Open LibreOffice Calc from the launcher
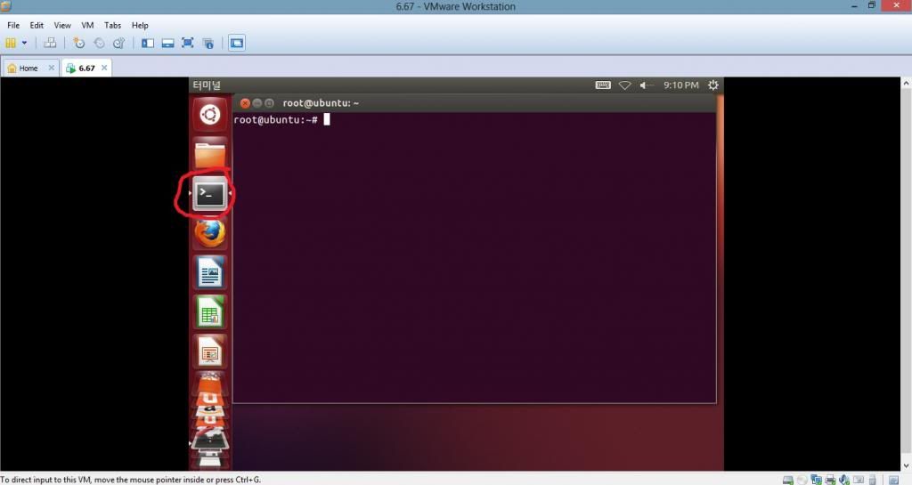Screen dimensions: 912x485 tap(210, 311)
